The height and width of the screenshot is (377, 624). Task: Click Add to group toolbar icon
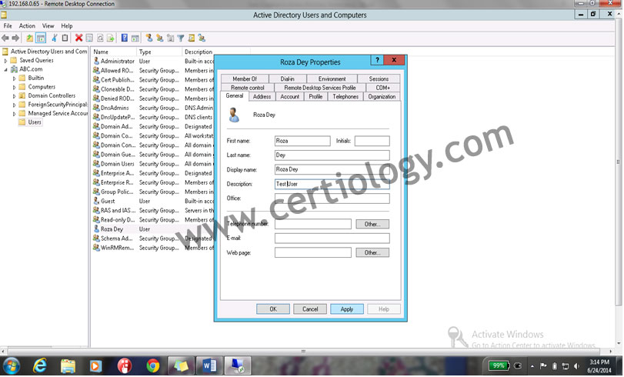pos(202,38)
